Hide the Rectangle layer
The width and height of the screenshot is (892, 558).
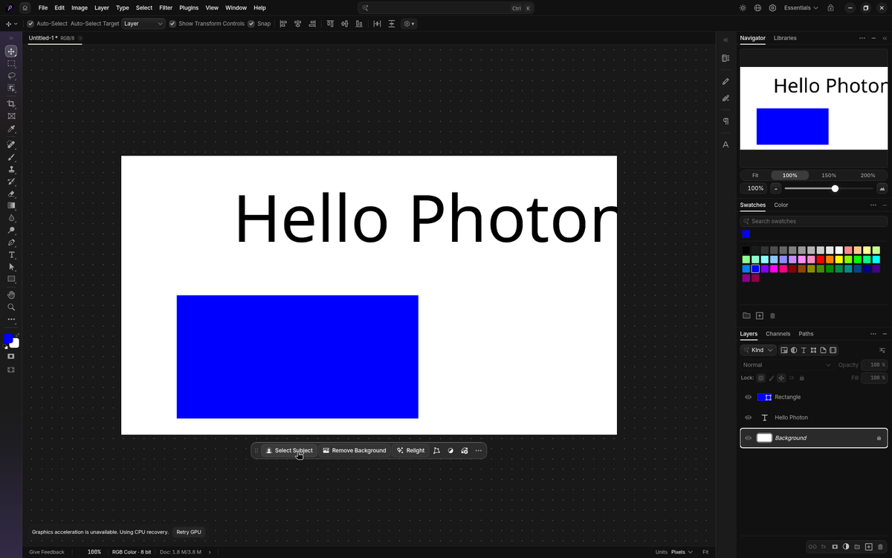(x=749, y=397)
